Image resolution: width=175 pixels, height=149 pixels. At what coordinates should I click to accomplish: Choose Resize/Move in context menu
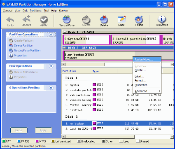[147, 60]
